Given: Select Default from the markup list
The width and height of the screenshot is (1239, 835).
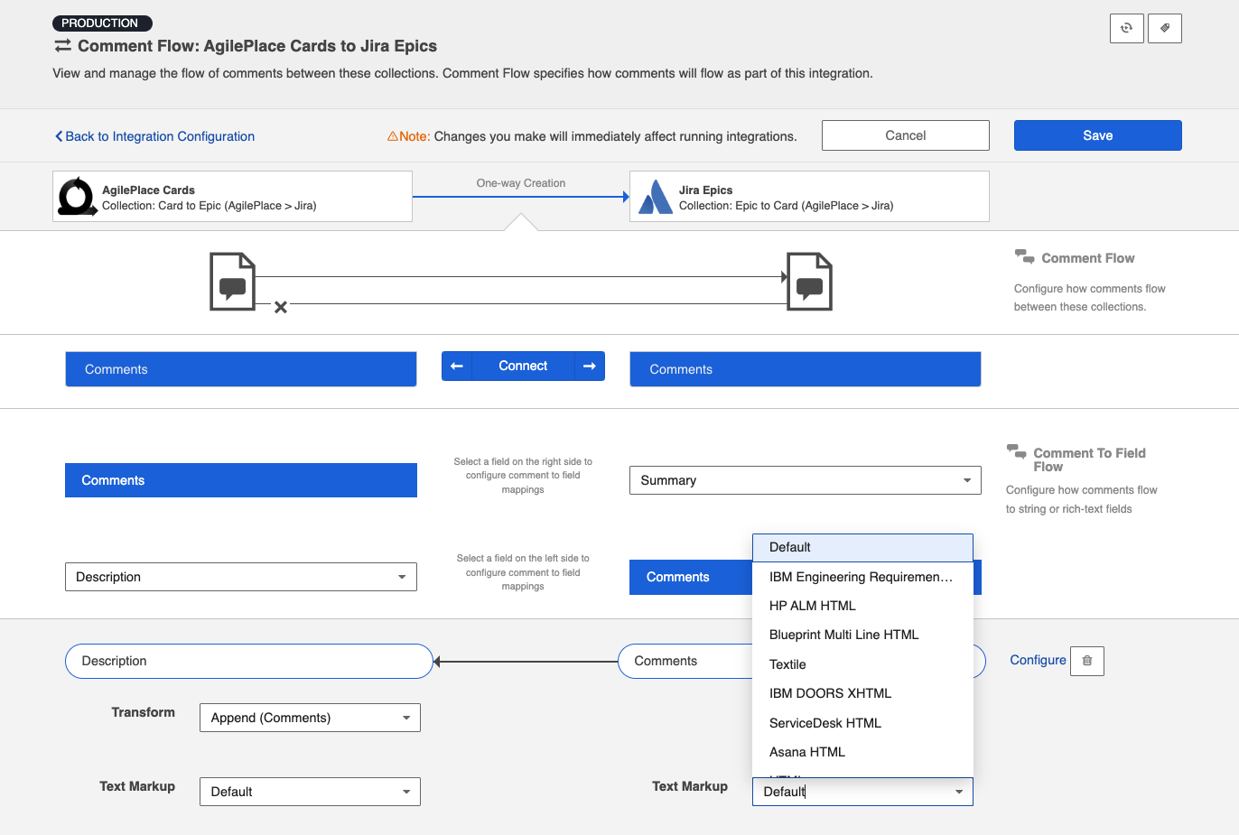Looking at the screenshot, I should pyautogui.click(x=862, y=547).
